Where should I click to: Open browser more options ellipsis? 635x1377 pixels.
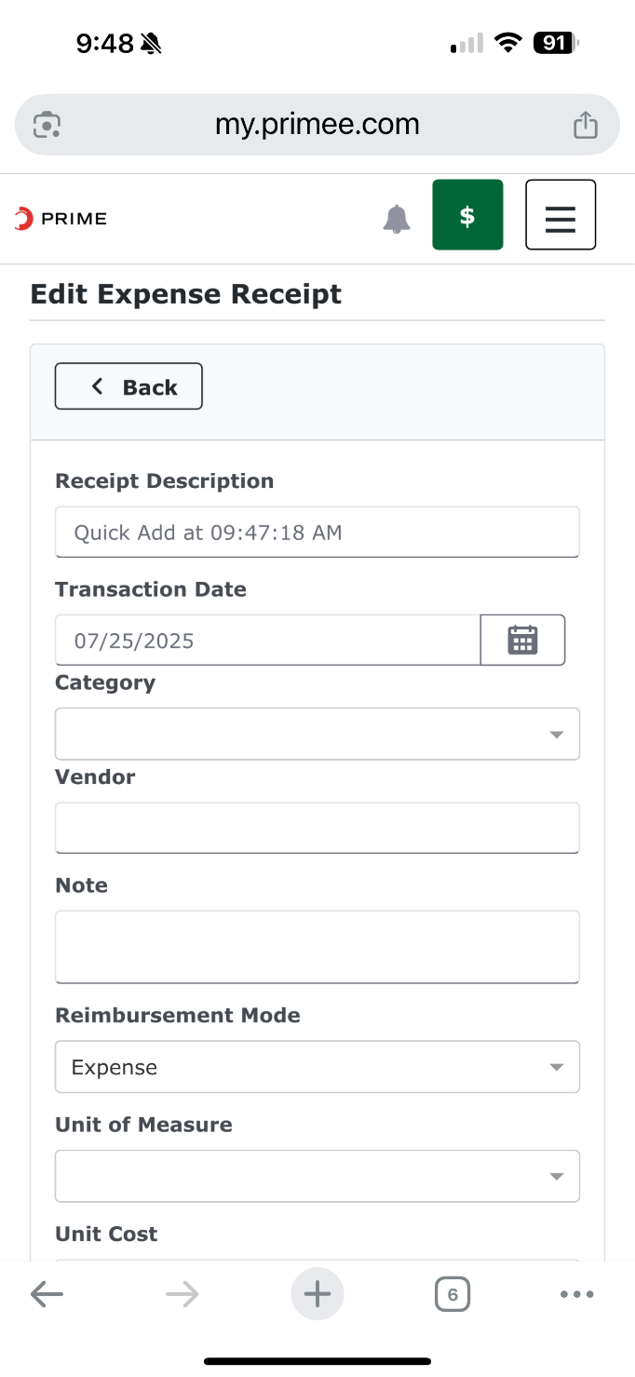[x=577, y=1294]
